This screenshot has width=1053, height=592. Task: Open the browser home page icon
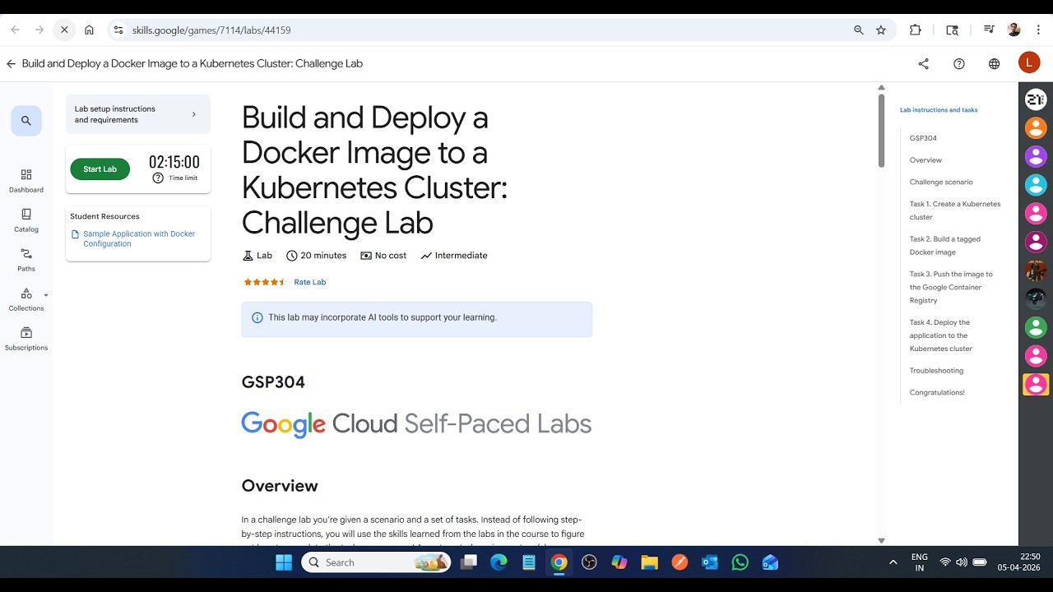[89, 30]
